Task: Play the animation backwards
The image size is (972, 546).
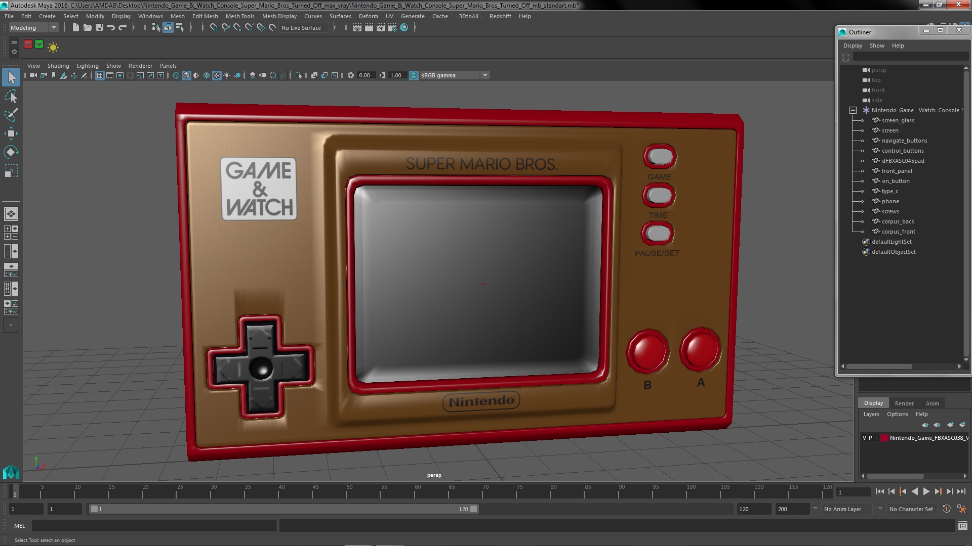Action: pyautogui.click(x=914, y=491)
